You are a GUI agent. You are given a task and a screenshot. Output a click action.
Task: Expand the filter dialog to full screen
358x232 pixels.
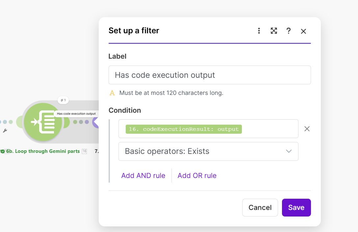[274, 31]
